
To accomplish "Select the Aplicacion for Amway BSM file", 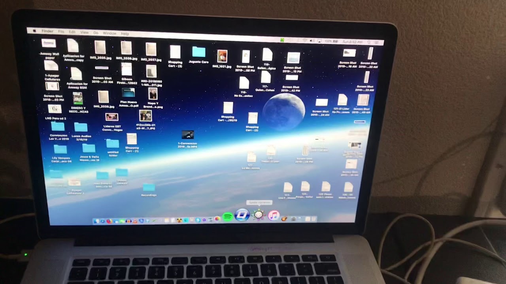I will [76, 78].
